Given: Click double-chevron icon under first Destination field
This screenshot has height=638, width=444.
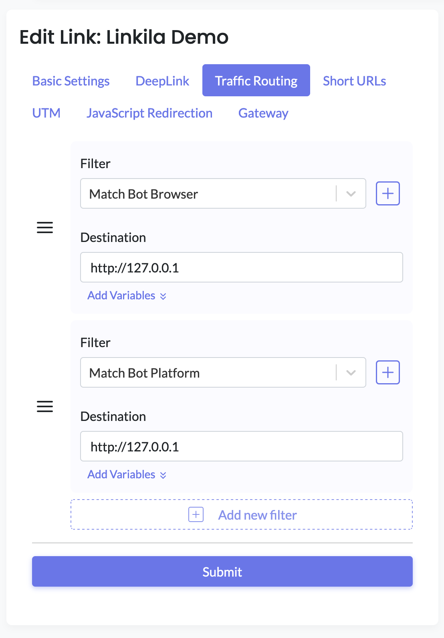Looking at the screenshot, I should click(x=163, y=296).
